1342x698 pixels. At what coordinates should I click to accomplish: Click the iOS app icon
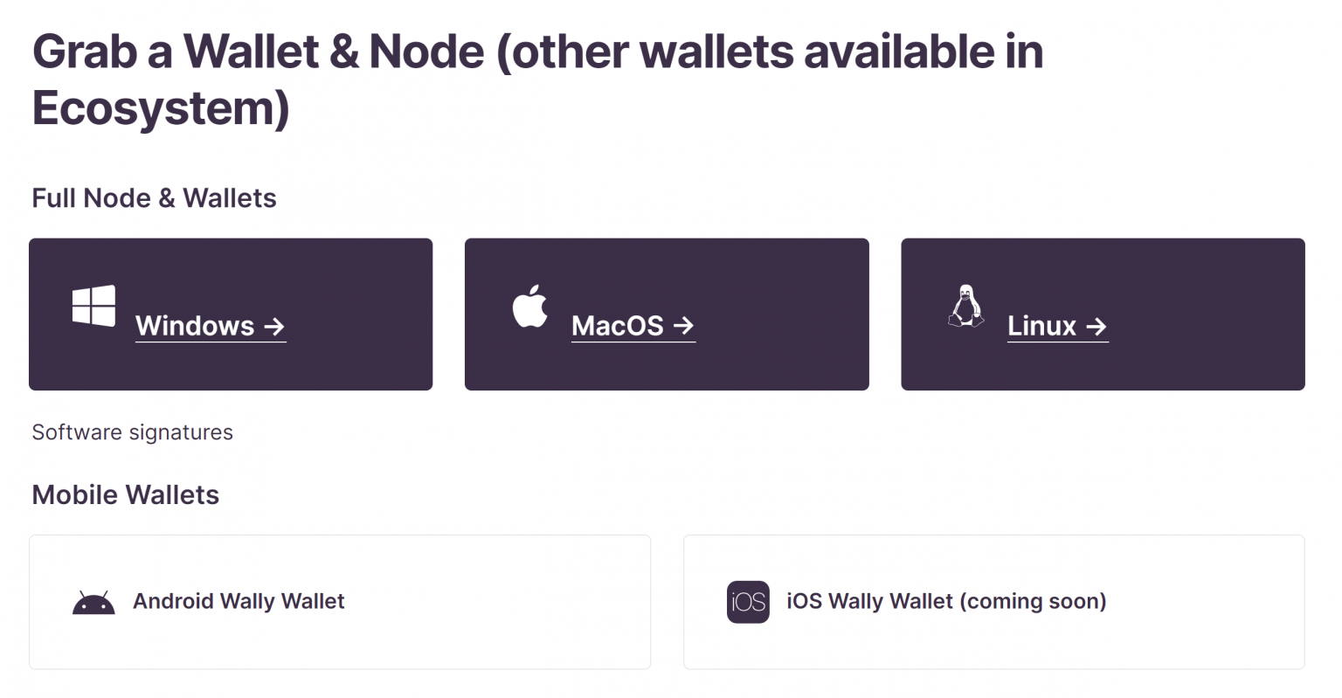747,602
